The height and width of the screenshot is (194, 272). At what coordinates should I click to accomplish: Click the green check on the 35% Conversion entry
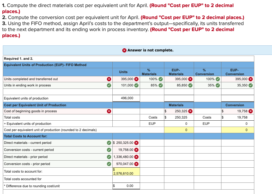pyautogui.click(x=217, y=85)
